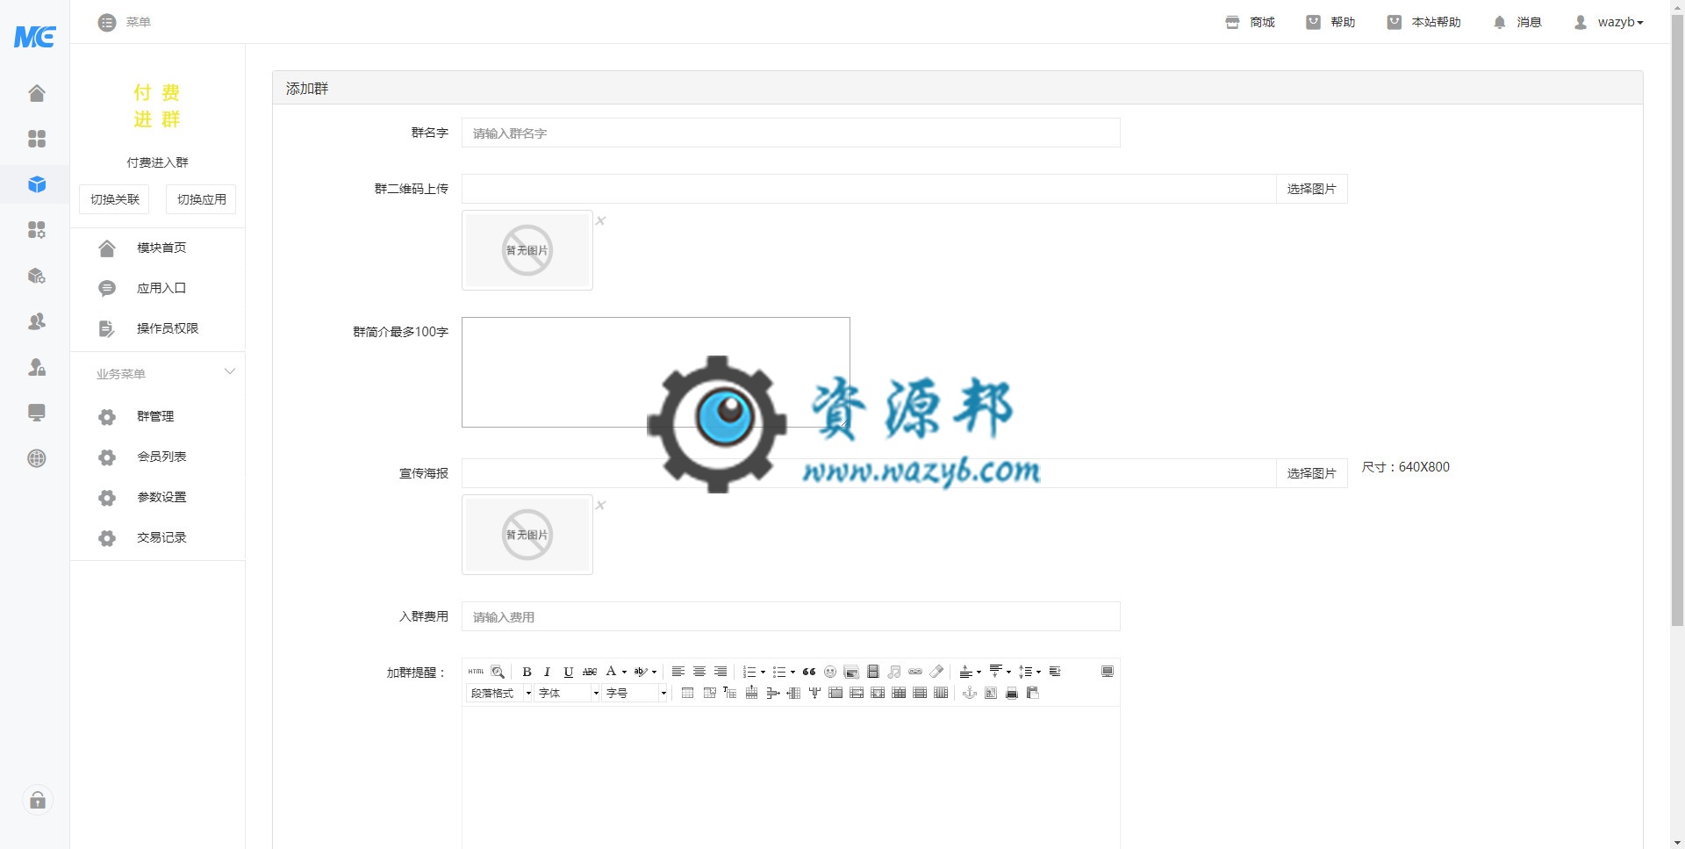Viewport: 1685px width, 849px height.
Task: Click the 群二维码 placeholder thumbnail
Action: point(527,250)
